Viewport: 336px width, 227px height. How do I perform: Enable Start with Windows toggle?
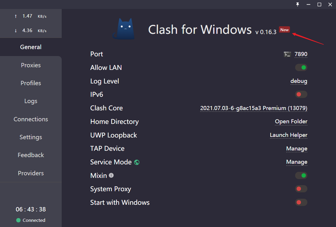click(x=301, y=202)
